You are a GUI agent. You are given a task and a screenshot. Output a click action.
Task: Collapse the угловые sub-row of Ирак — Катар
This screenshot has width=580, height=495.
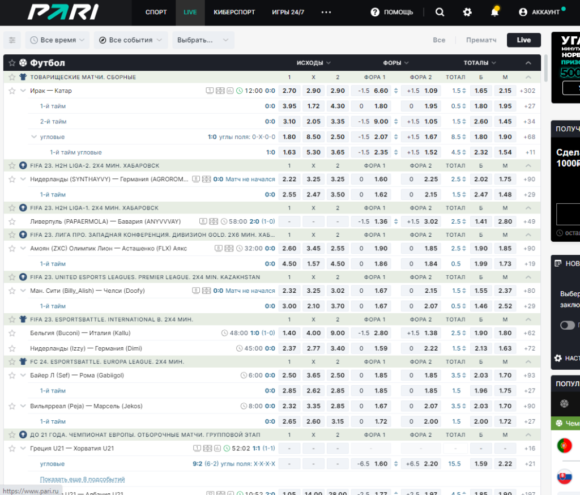pyautogui.click(x=33, y=137)
